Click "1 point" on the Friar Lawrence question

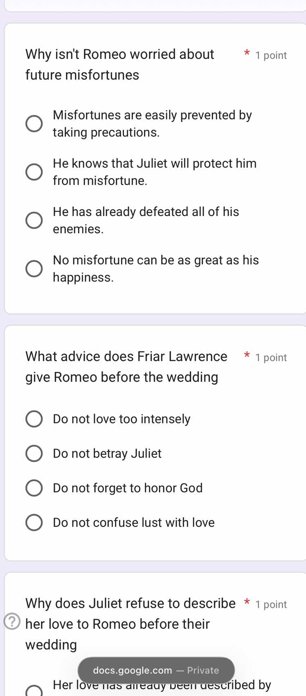(271, 358)
